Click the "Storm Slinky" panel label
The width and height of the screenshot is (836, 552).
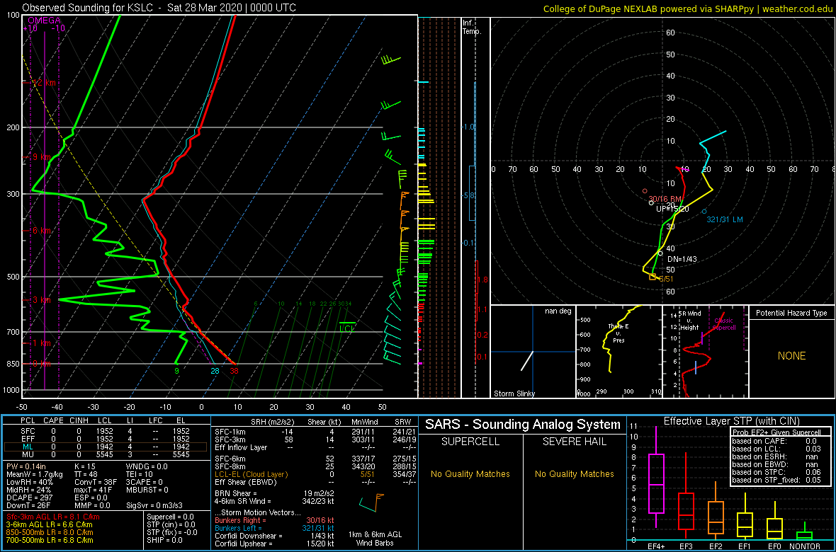(x=514, y=393)
